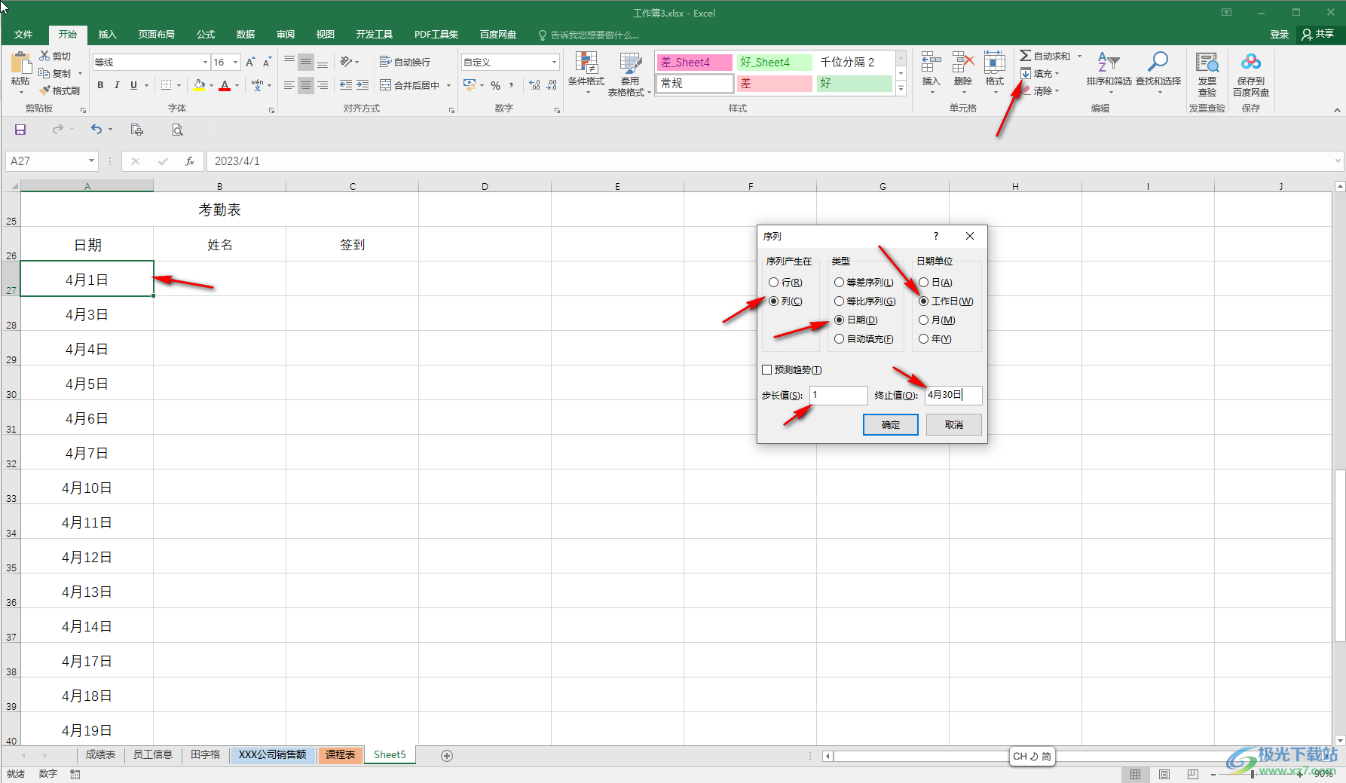
Task: Click the Cut scissors icon
Action: 45,57
